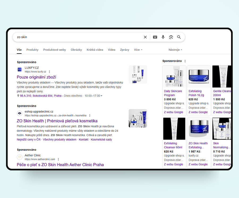Open the Nástroje dropdown
Image resolution: width=239 pixels, height=198 pixels.
click(x=175, y=50)
